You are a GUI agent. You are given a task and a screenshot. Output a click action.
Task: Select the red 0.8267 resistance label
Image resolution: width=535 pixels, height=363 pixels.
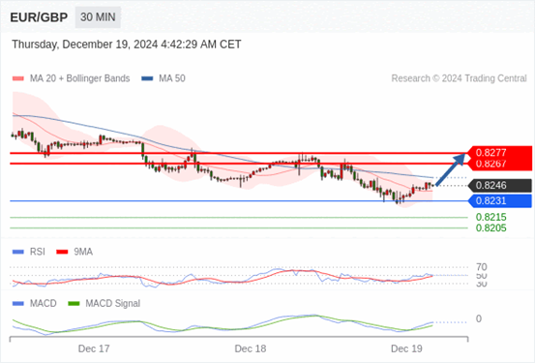(x=491, y=164)
